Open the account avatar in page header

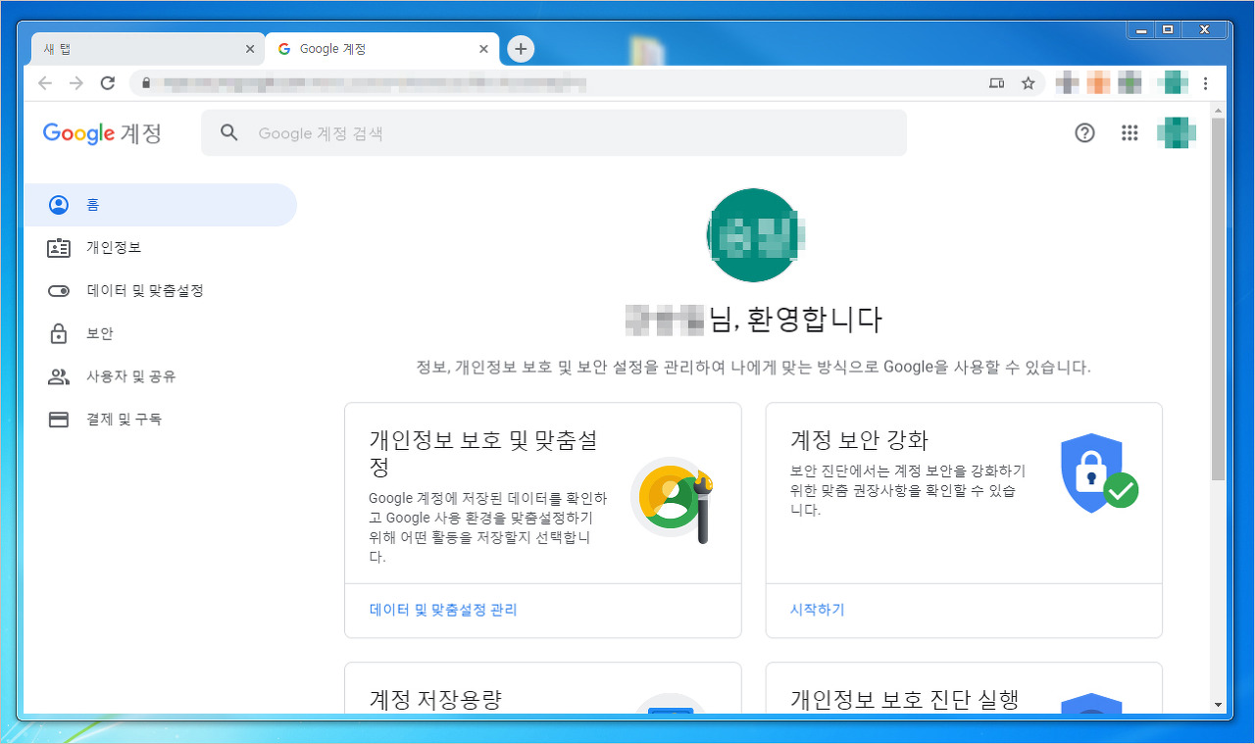(x=1177, y=132)
